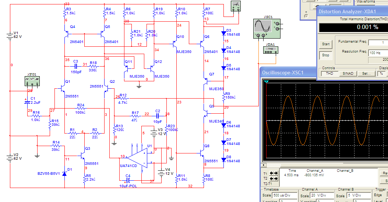The width and height of the screenshot is (388, 202).
Task: Click the 4.503 ms time reading
Action: 291,175
